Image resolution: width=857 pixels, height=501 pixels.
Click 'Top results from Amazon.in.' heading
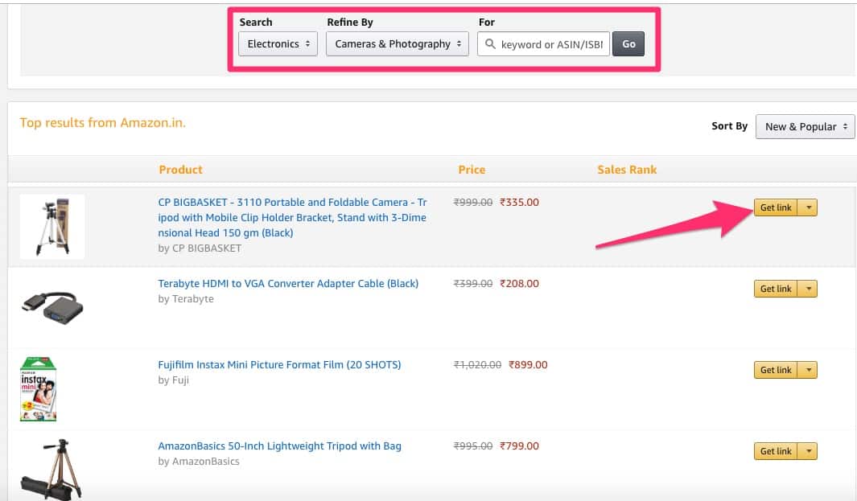pyautogui.click(x=103, y=123)
